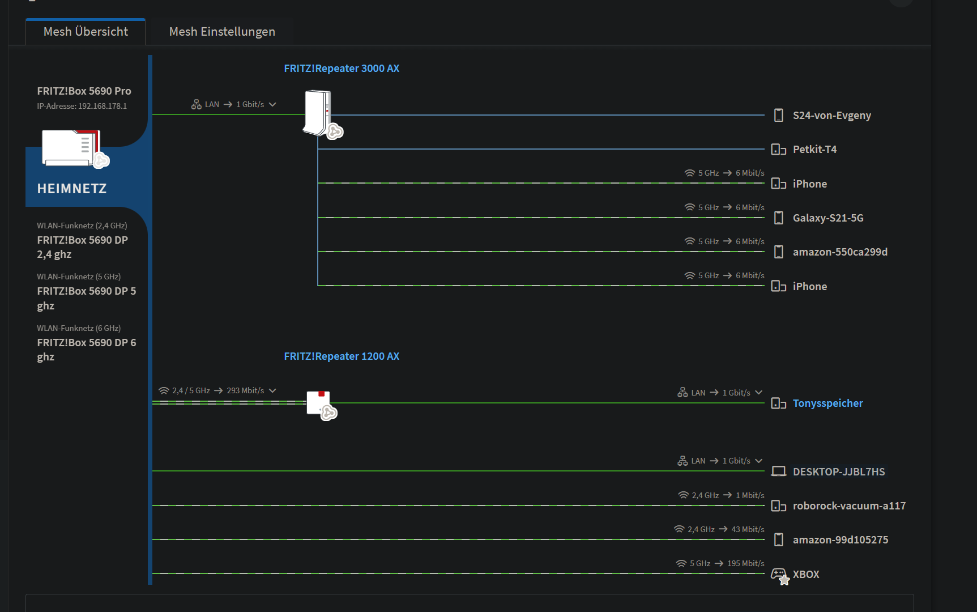Viewport: 977px width, 612px height.
Task: Select the FRITZ!Box 5690 DP 2,4 ghz network name
Action: pyautogui.click(x=83, y=247)
